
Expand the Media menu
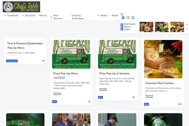pos(104,15)
